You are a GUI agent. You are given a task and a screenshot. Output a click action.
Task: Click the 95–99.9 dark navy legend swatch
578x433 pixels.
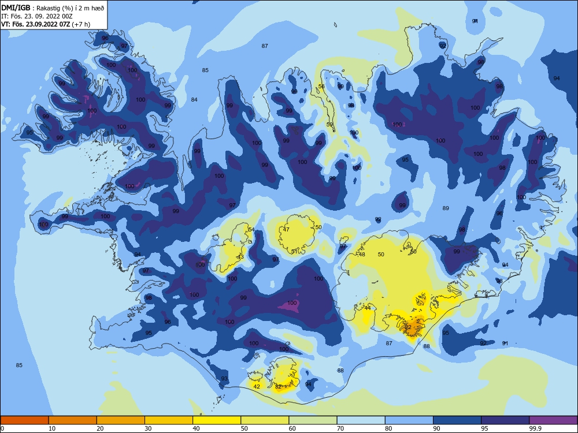click(505, 420)
